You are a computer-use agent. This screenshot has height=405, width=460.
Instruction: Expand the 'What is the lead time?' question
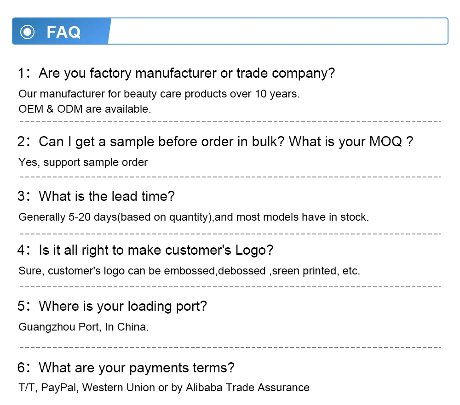(107, 196)
